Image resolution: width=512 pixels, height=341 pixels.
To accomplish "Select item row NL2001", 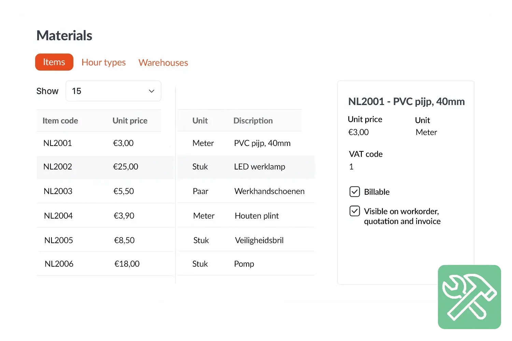I will pos(58,143).
